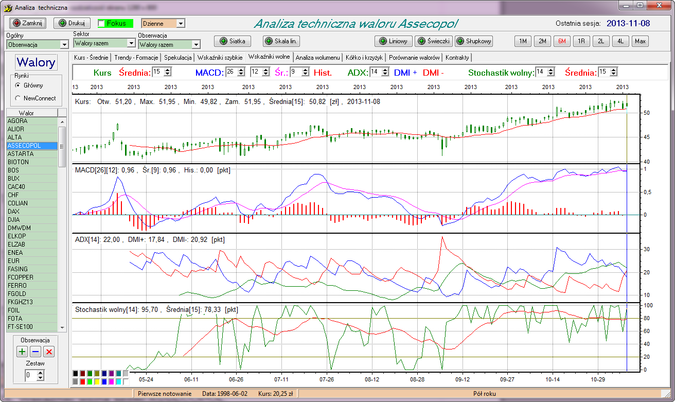Screen dimensions: 675x402
Task: Select DAX in the Walor list
Action: (32, 212)
